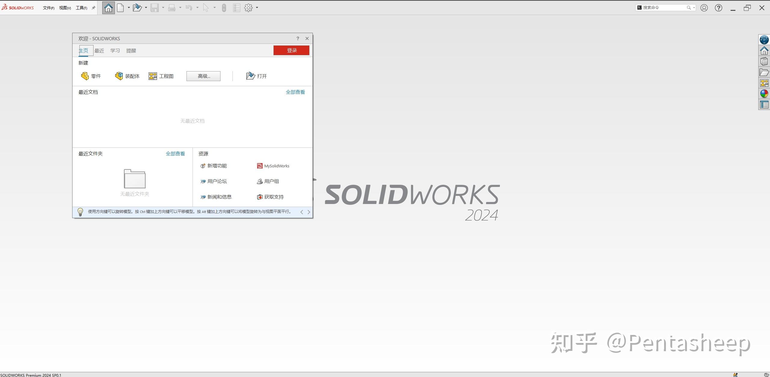Expand the Open file dropdown arrow
The image size is (770, 377).
[x=146, y=8]
